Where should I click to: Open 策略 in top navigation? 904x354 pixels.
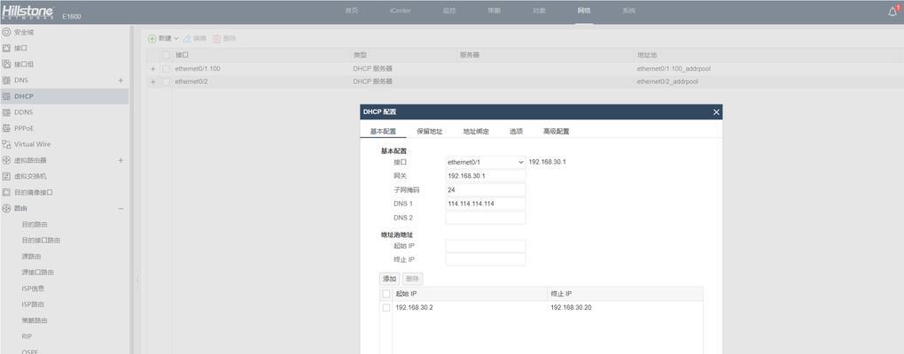[494, 11]
